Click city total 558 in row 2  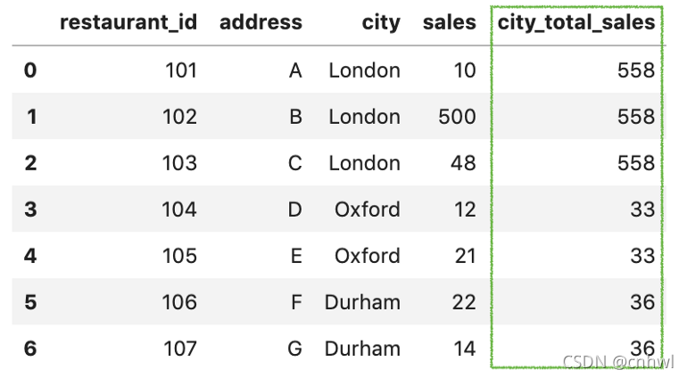(x=636, y=163)
